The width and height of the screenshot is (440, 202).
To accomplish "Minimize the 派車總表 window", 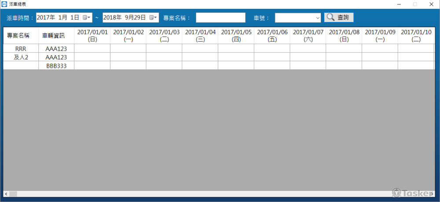I will (399, 4).
